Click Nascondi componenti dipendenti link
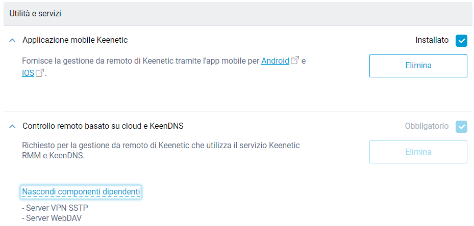The width and height of the screenshot is (474, 226). point(81,192)
